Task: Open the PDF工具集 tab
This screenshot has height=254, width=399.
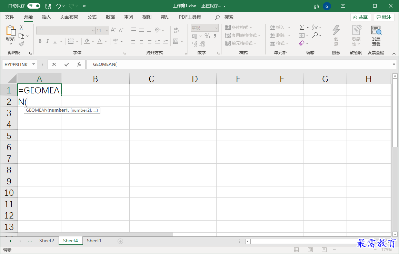Action: [x=190, y=17]
